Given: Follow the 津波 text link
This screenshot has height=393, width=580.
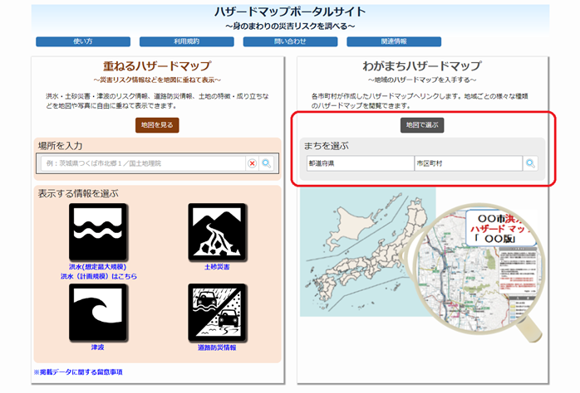Looking at the screenshot, I should coord(98,347).
